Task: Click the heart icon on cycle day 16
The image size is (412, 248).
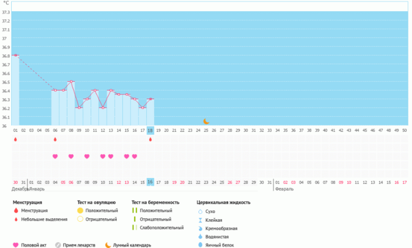Action: tap(134, 156)
